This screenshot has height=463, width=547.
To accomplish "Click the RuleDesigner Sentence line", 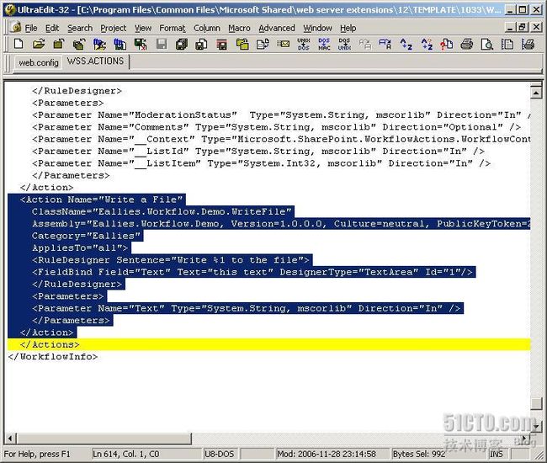I will click(171, 260).
